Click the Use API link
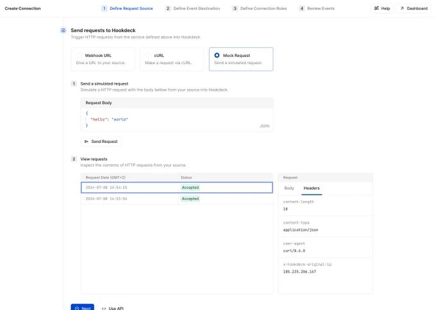Image resolution: width=436 pixels, height=310 pixels. [113, 308]
